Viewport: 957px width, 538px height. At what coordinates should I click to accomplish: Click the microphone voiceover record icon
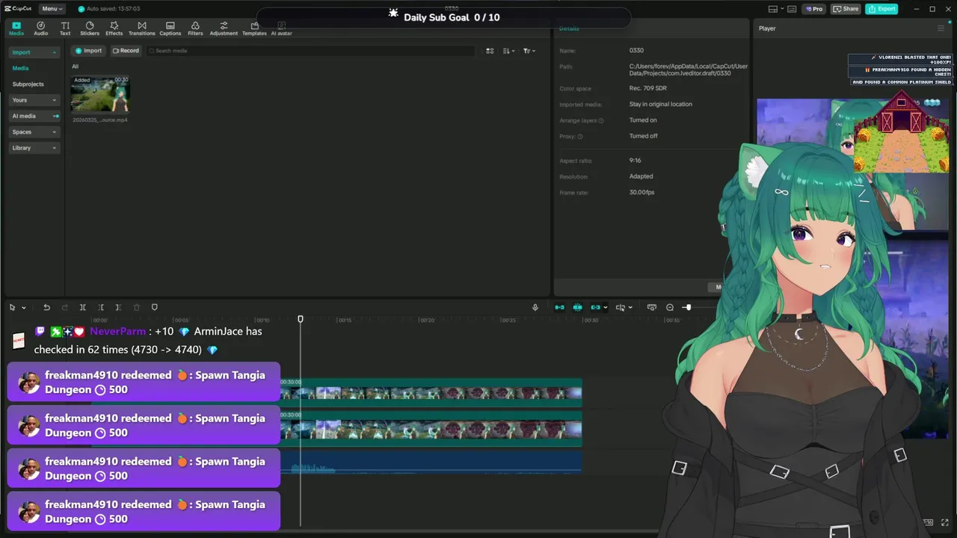535,307
